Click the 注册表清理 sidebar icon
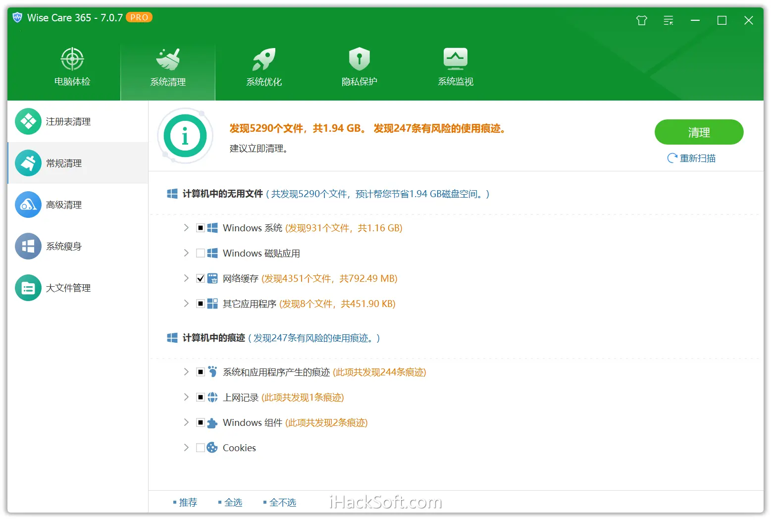The image size is (771, 520). (x=28, y=121)
